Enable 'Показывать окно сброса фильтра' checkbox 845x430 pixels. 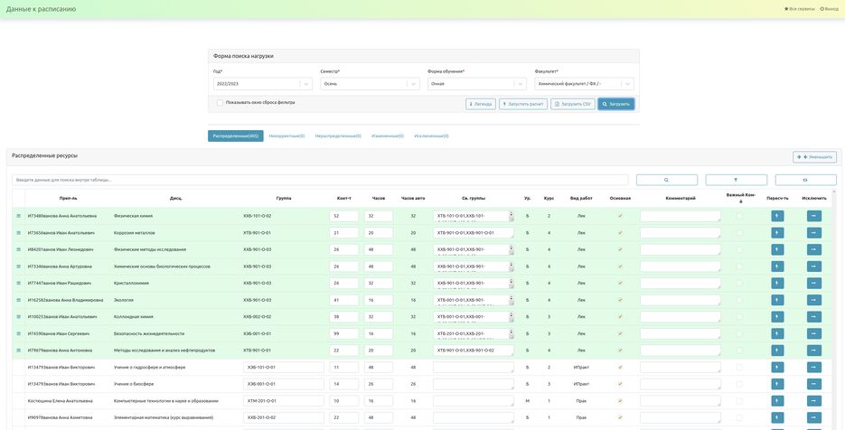220,103
